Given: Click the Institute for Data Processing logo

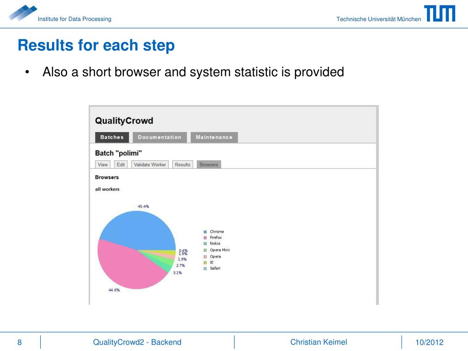Looking at the screenshot, I should (23, 13).
